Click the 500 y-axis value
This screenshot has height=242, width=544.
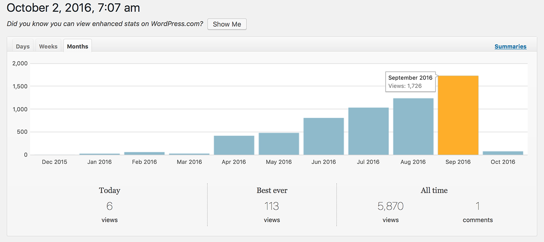click(23, 132)
